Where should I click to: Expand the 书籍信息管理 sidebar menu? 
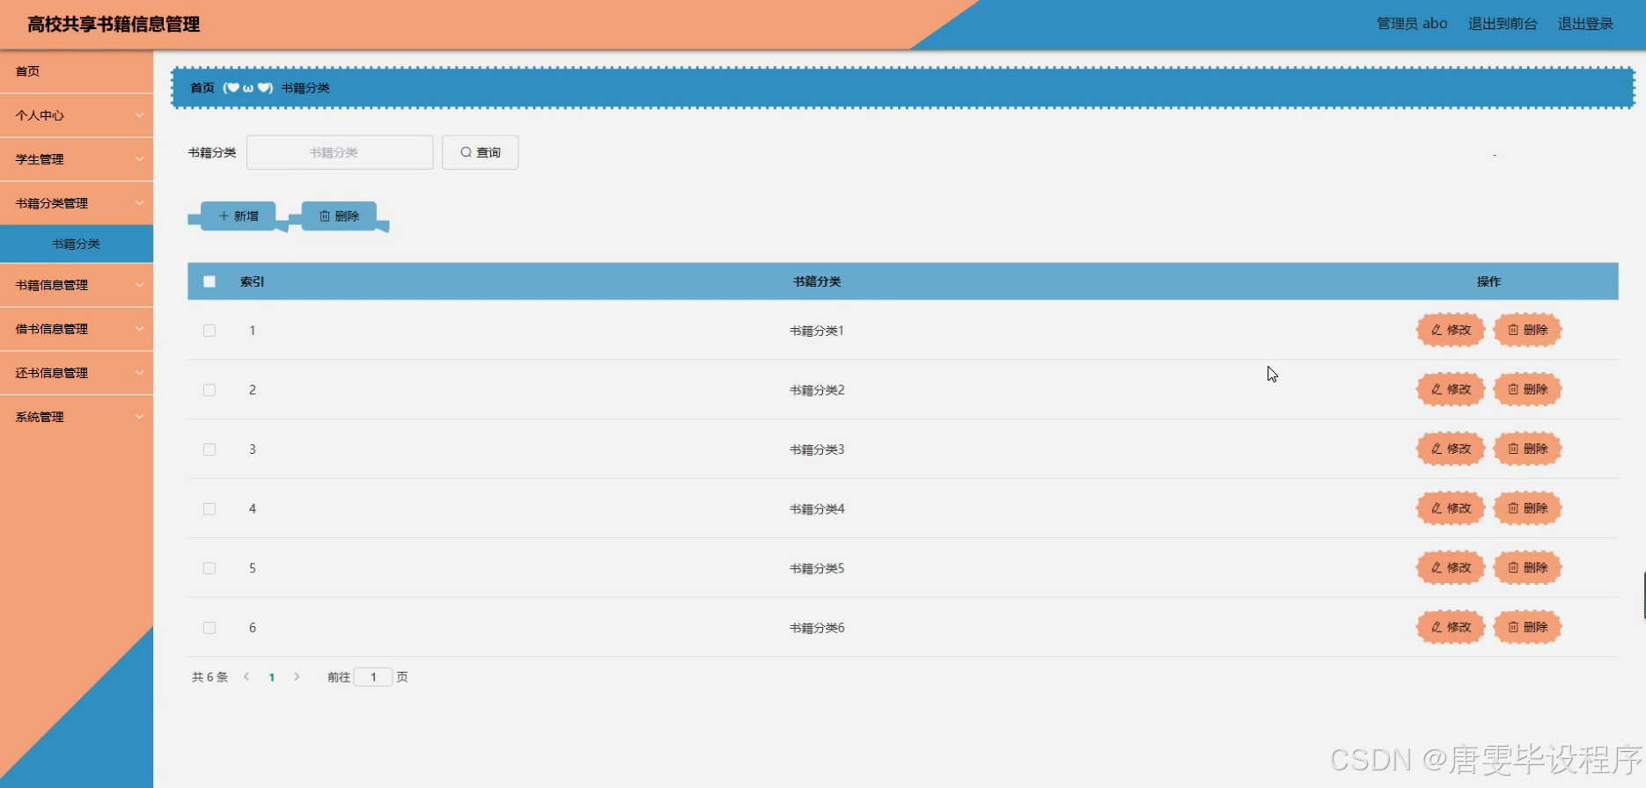(x=77, y=285)
